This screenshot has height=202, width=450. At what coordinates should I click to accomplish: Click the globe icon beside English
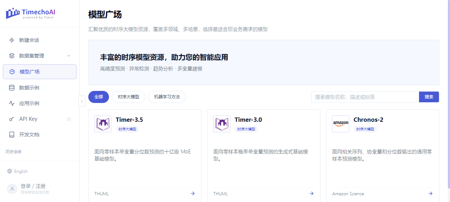coord(10,171)
